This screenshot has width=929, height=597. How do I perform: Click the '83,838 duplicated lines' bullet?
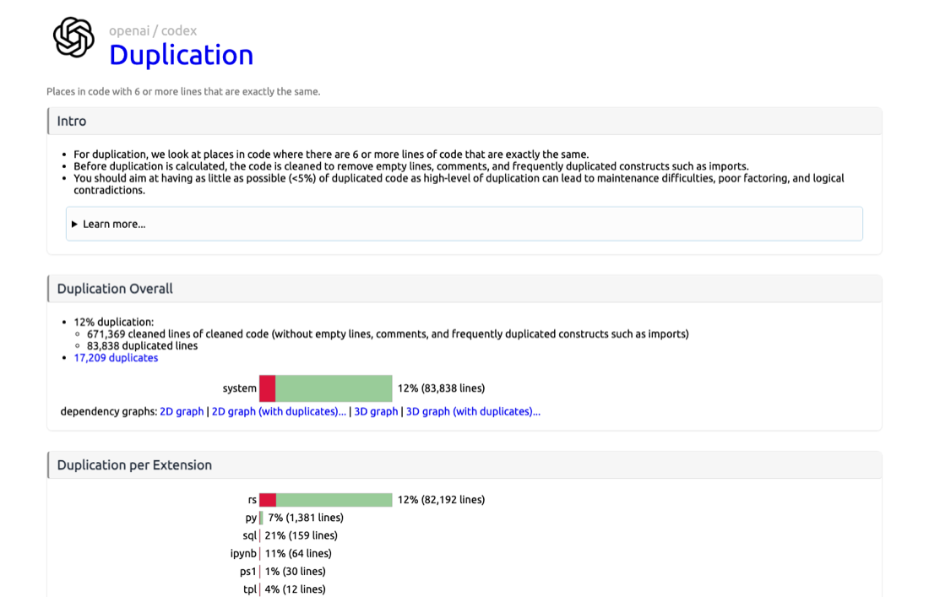coord(142,346)
